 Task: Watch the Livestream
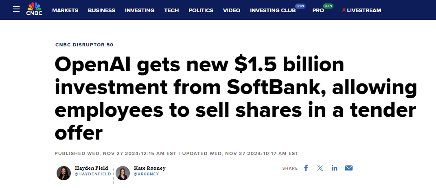point(362,10)
